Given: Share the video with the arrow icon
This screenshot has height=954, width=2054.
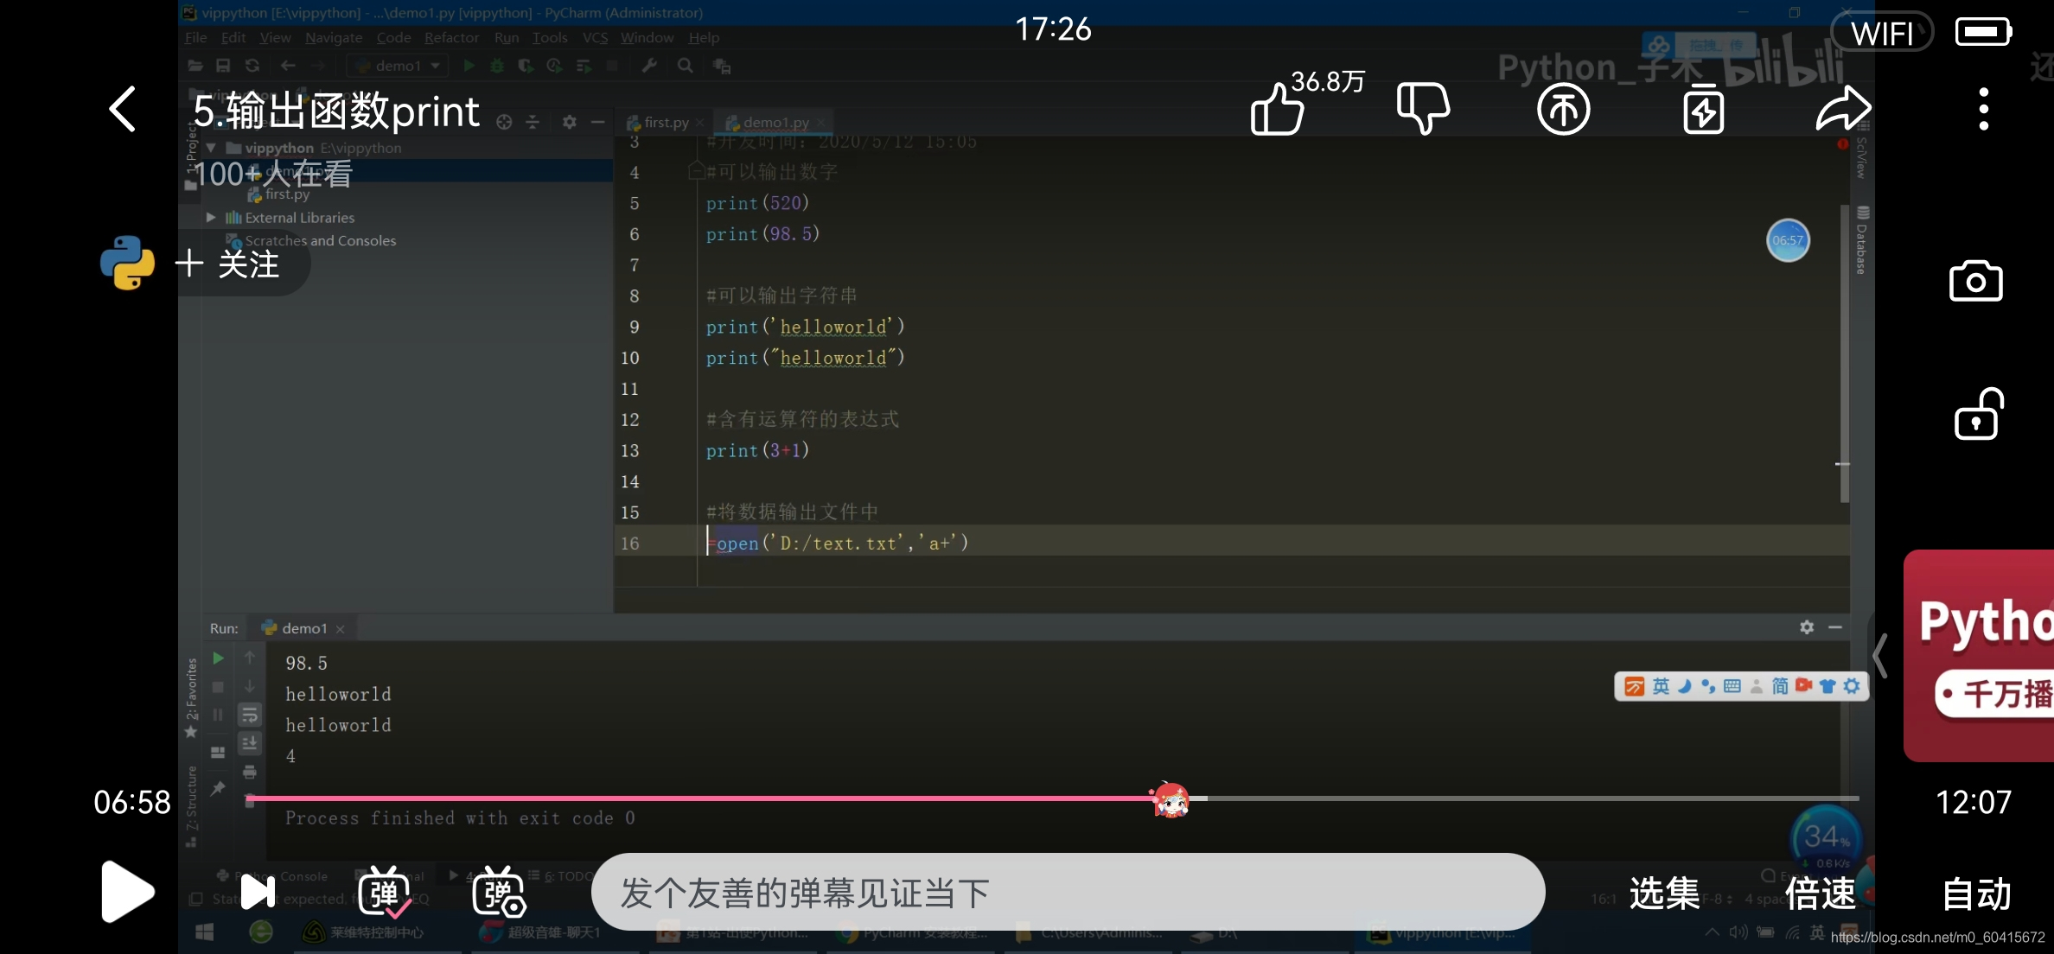Looking at the screenshot, I should click(x=1843, y=109).
